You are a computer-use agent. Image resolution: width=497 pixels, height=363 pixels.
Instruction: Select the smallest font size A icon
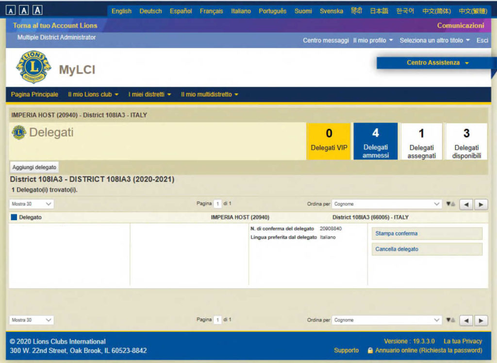tap(11, 11)
